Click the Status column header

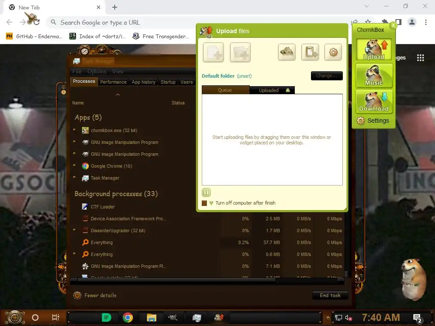(x=178, y=103)
